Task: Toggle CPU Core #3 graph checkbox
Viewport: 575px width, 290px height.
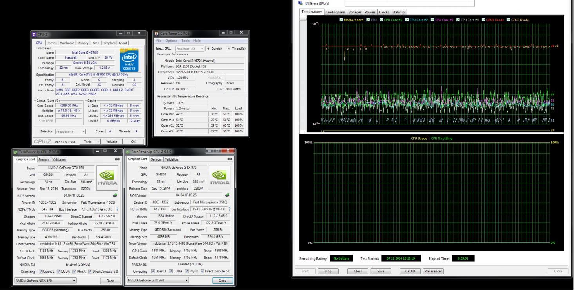Action: click(433, 20)
